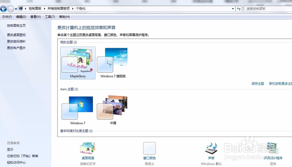Click 联机获取更多主题 link
The height and width of the screenshot is (167, 292).
(280, 83)
